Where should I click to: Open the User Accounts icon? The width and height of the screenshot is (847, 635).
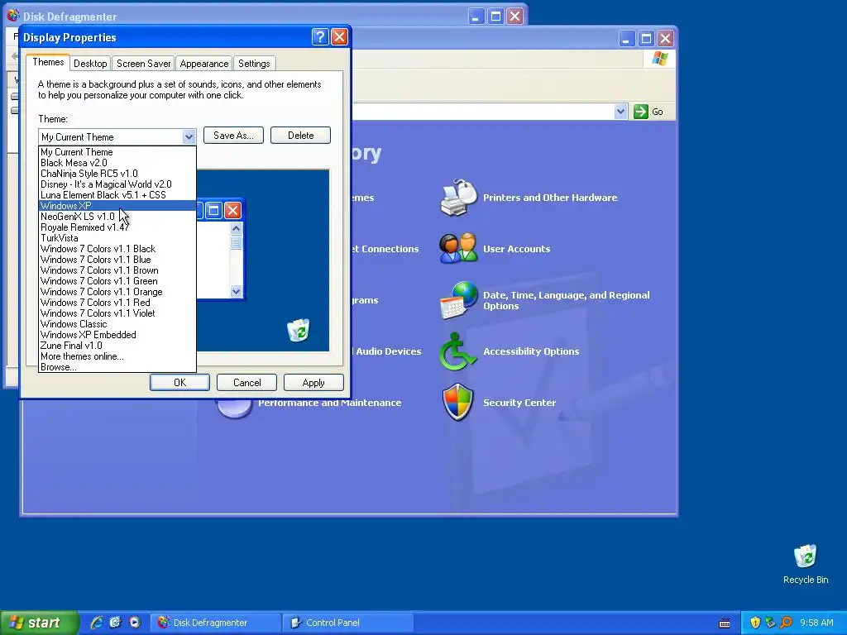pos(458,248)
